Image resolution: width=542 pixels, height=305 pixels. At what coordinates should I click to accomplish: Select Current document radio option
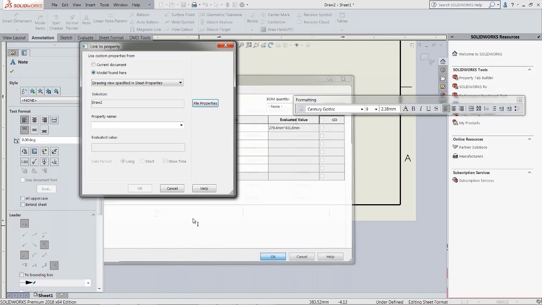point(94,65)
